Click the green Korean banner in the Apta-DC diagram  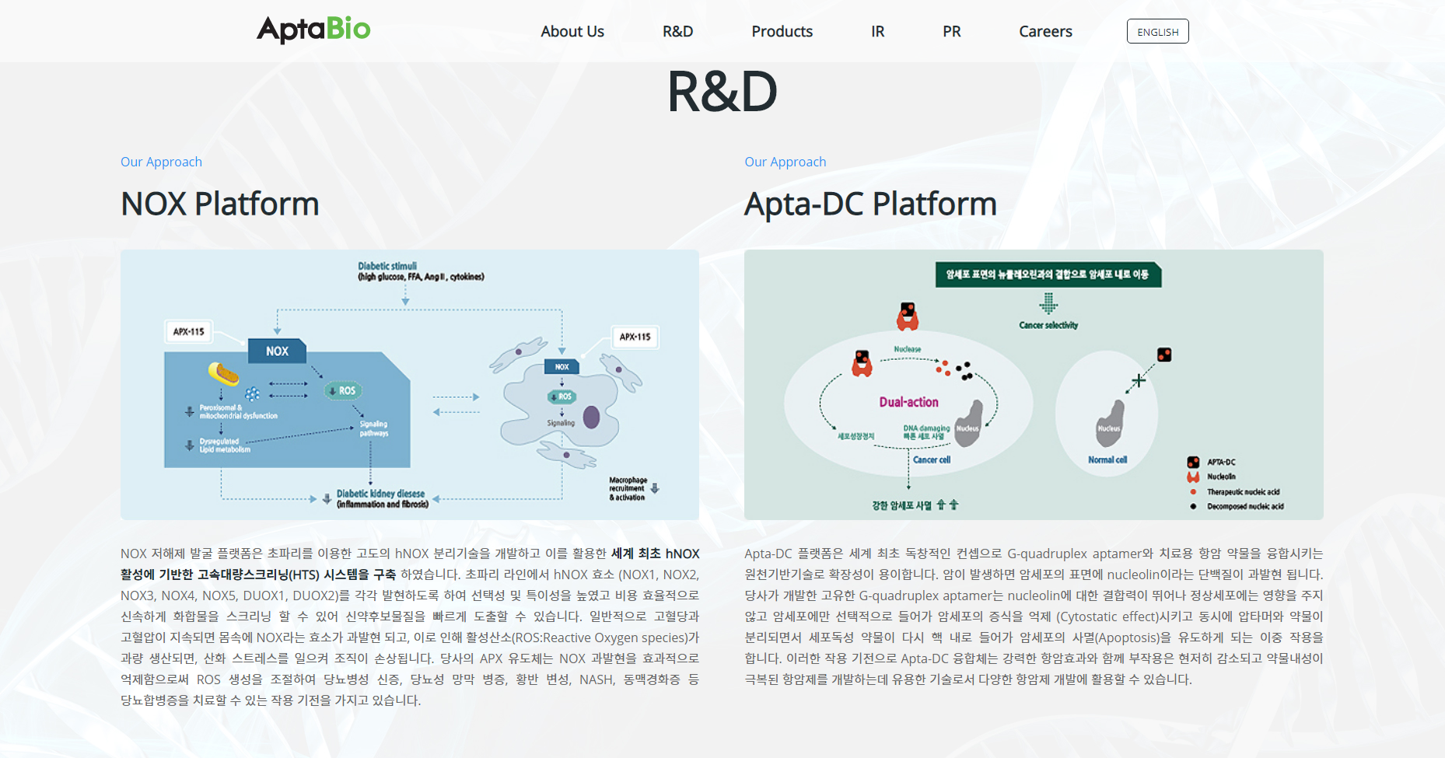[1048, 274]
